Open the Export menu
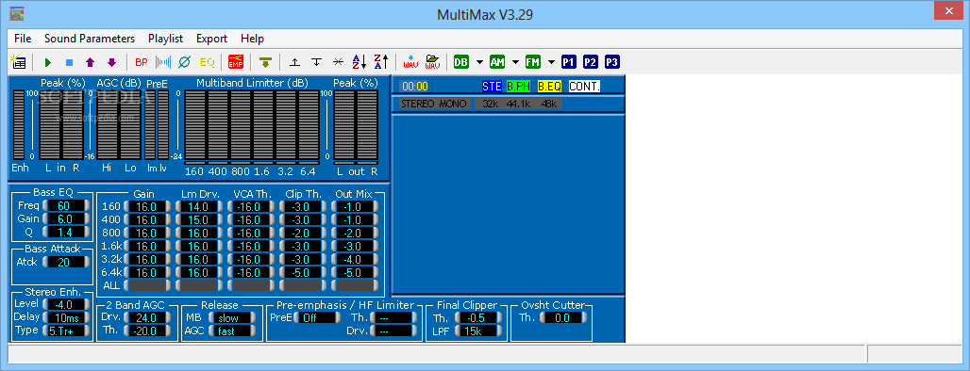Viewport: 970px width, 371px height. (x=212, y=39)
